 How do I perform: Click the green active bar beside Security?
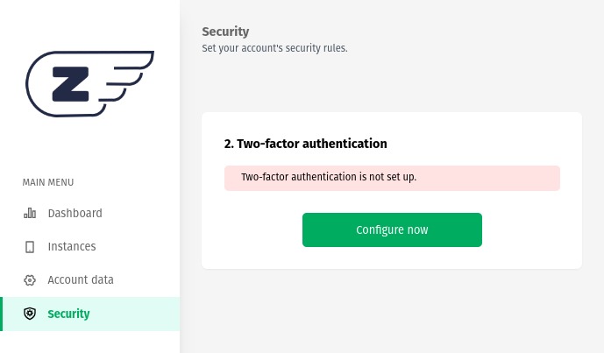[2, 314]
